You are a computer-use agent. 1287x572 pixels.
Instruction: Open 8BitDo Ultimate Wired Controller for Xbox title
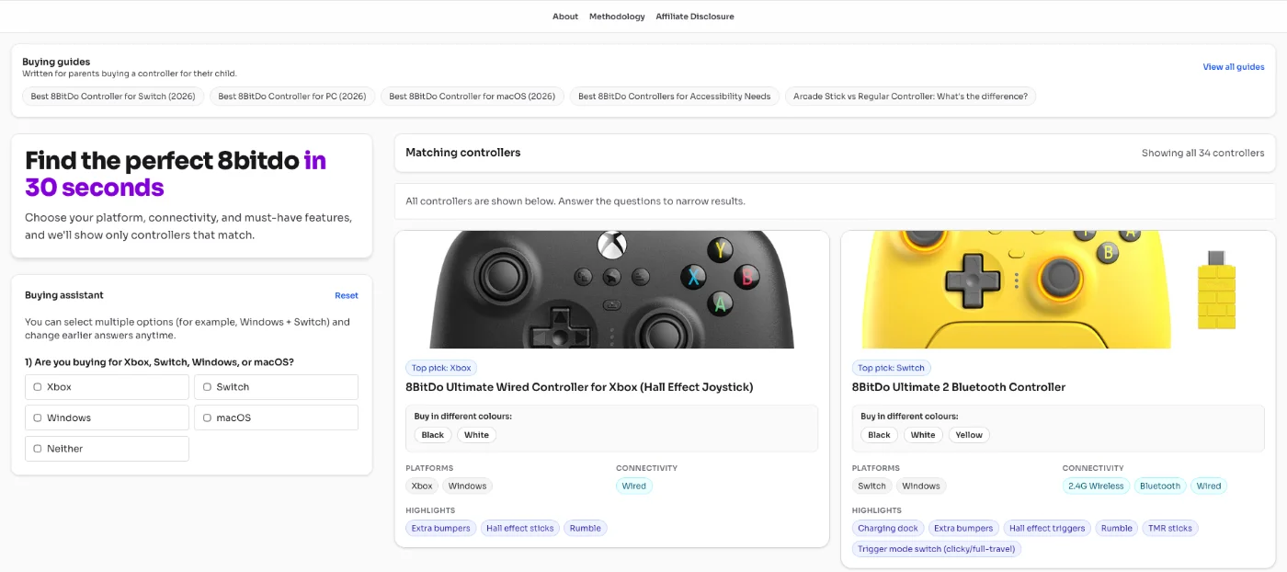pyautogui.click(x=579, y=387)
